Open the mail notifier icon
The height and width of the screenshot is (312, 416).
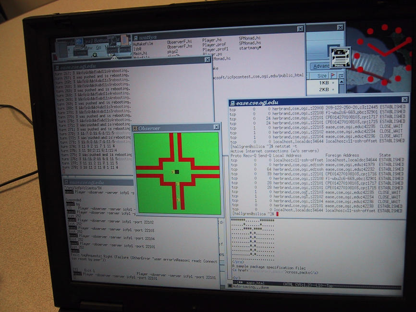coord(341,57)
